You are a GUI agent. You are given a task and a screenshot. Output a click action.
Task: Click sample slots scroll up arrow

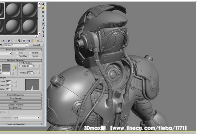click(x=39, y=3)
